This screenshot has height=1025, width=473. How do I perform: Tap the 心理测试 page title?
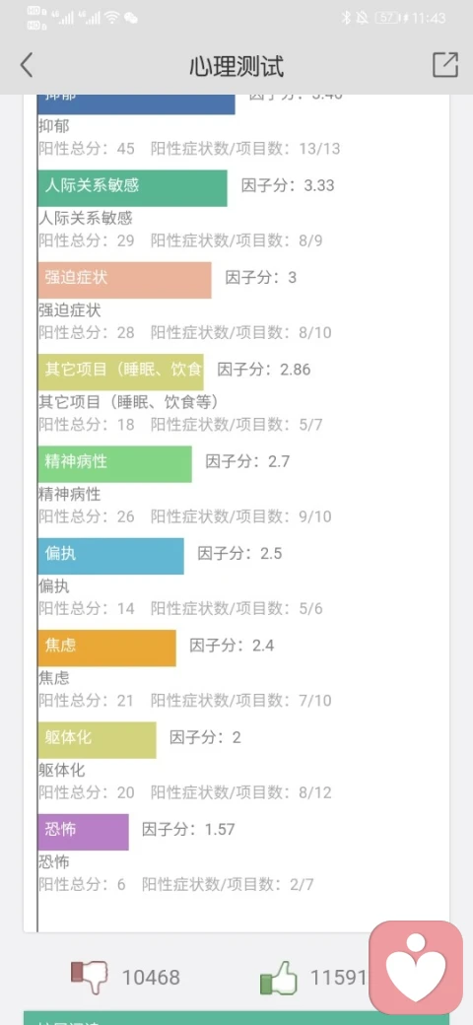pos(236,67)
